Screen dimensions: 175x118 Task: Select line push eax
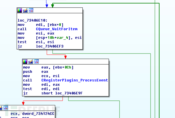(x=36, y=72)
